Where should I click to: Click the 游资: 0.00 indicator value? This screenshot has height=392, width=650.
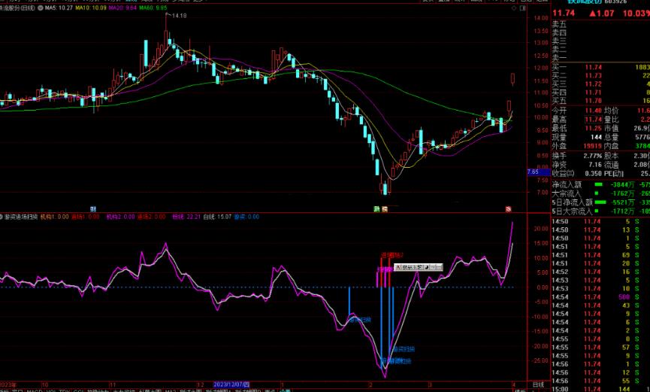pos(246,217)
